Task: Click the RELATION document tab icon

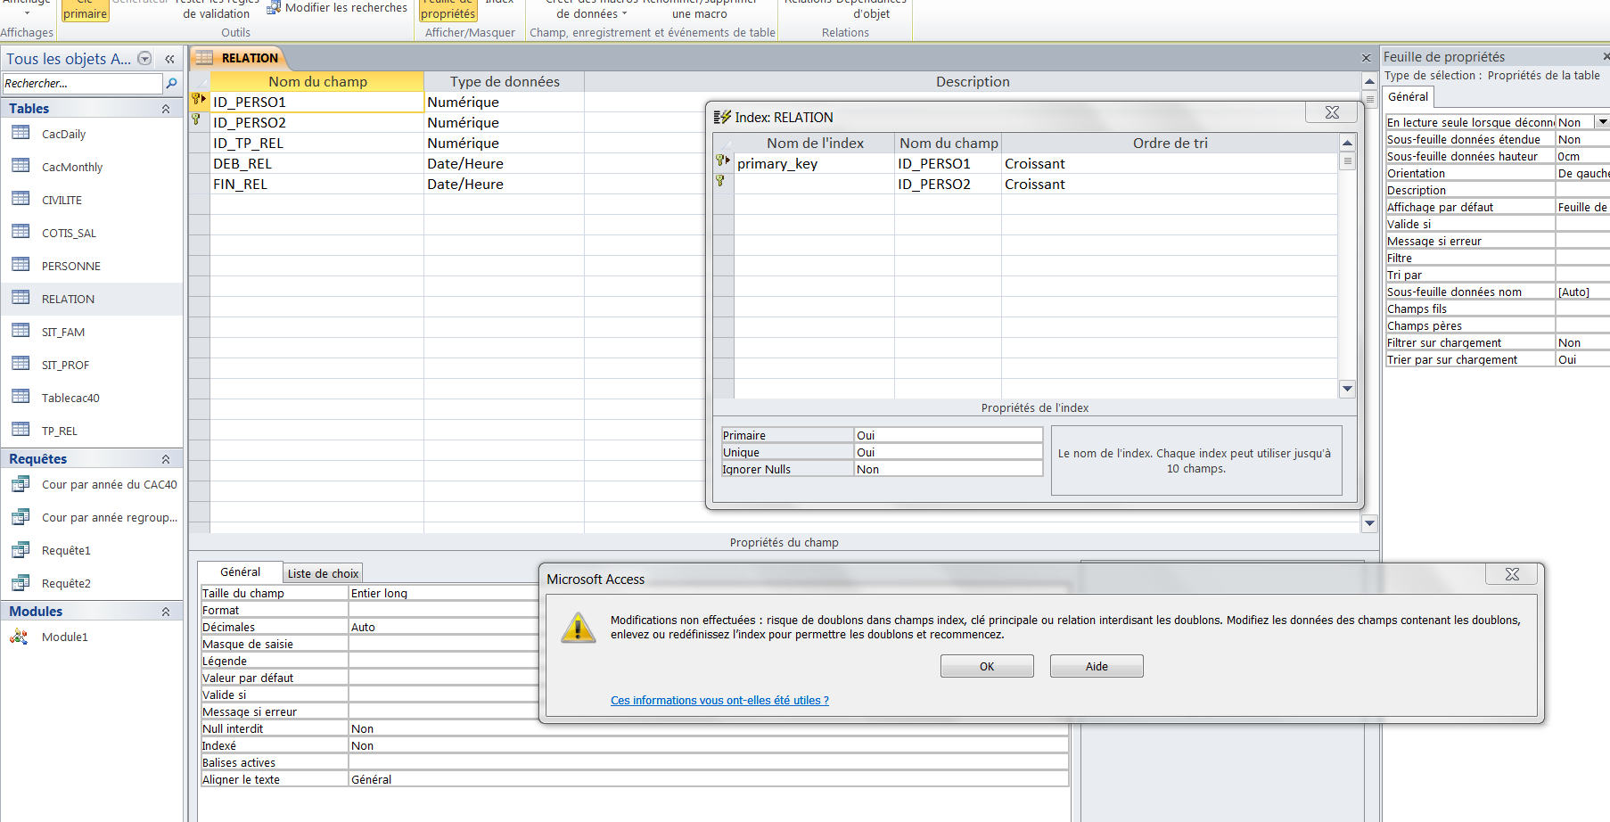Action: tap(205, 58)
